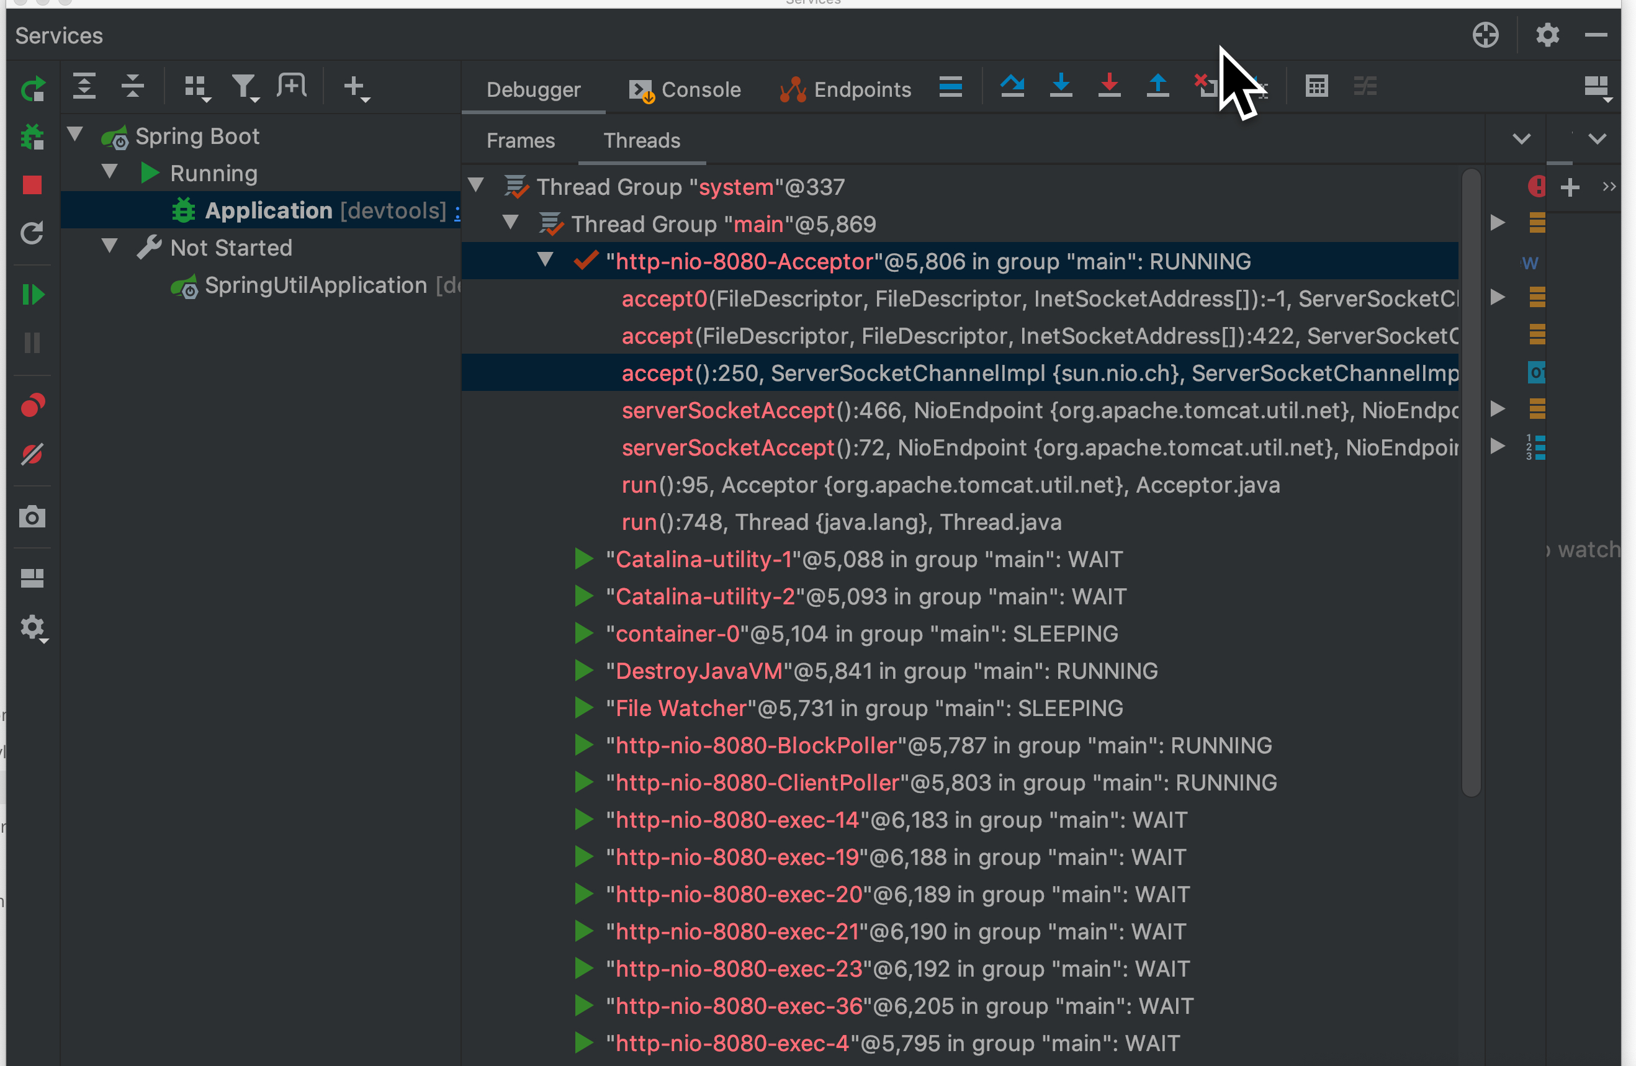Take a thread dump with camera icon
Image resolution: width=1636 pixels, height=1066 pixels.
point(32,517)
